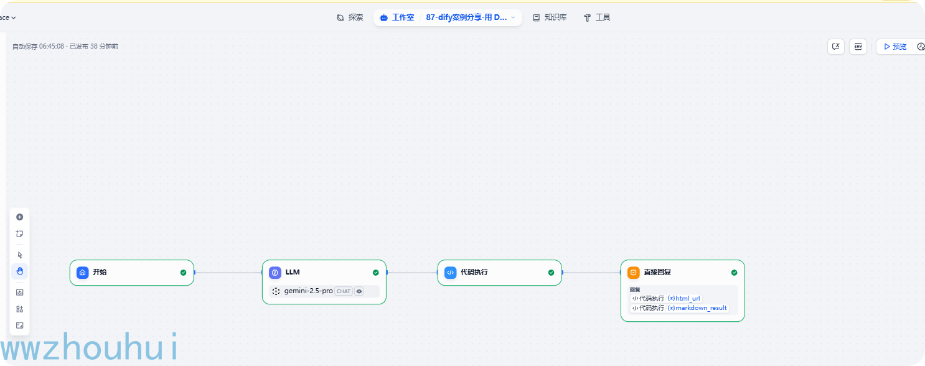Open the run history clock icon

pos(921,47)
